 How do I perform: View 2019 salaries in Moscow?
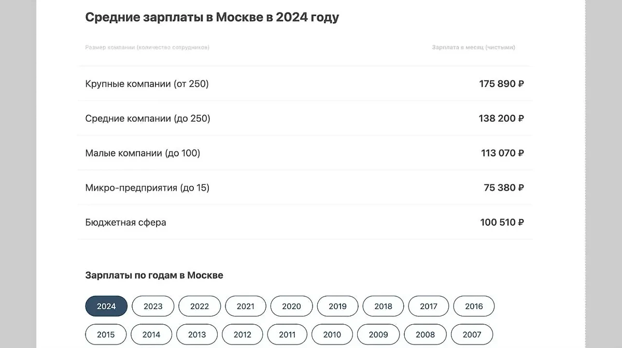click(x=337, y=306)
